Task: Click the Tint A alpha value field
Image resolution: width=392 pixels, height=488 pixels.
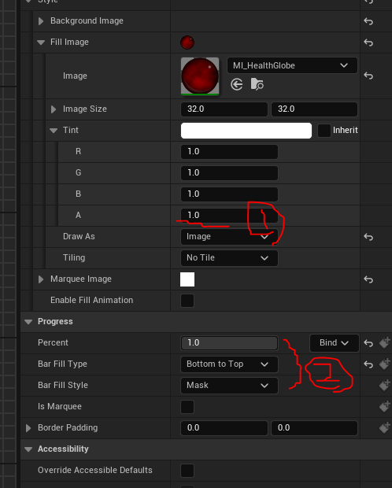Action: click(x=229, y=216)
